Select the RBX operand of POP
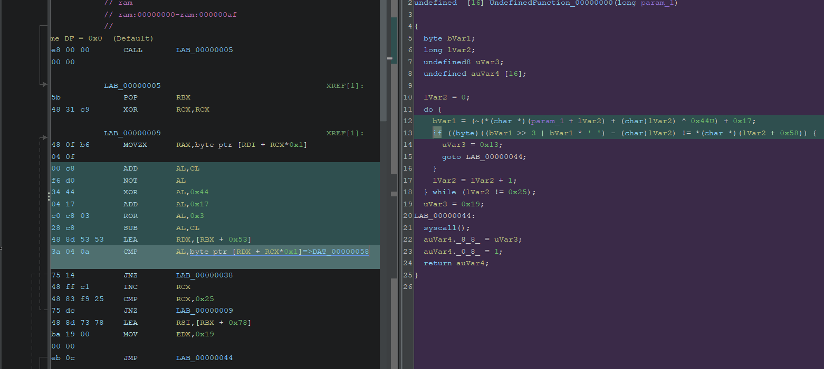 pos(183,97)
